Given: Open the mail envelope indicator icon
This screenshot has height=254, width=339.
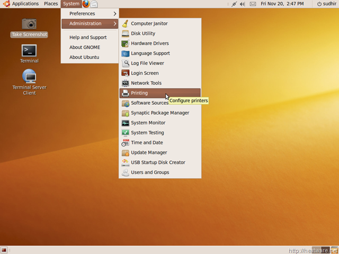Looking at the screenshot, I should 253,4.
